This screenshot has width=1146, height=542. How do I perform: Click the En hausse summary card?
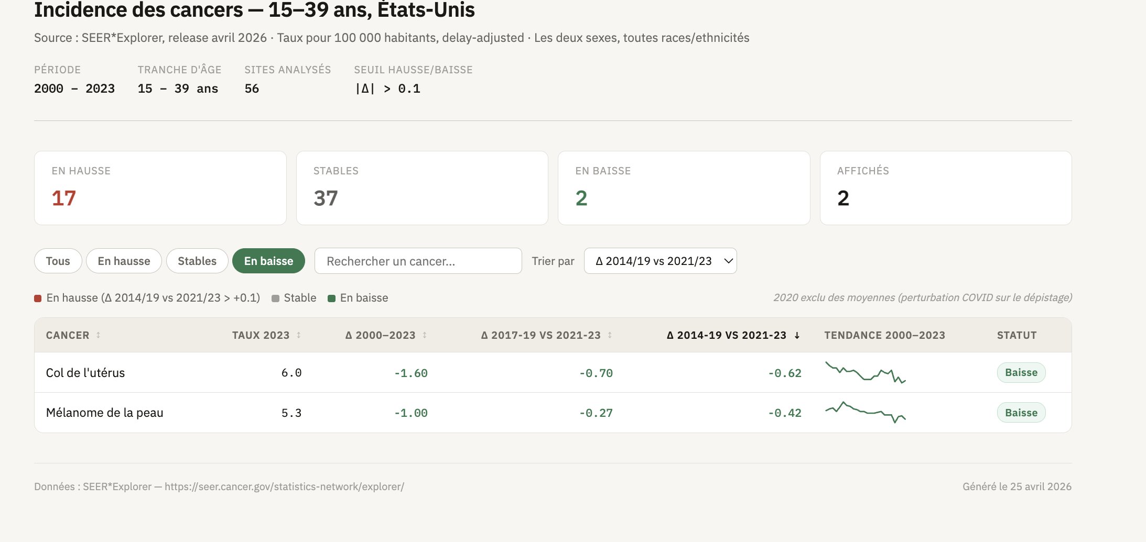(x=160, y=188)
